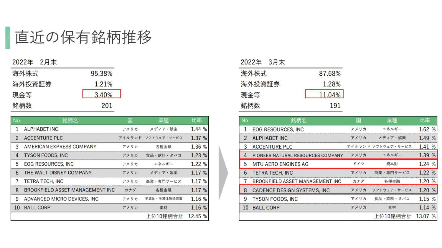The height and width of the screenshot is (248, 442).
Task: Select EOG RESOURCES, INC in February table
Action: click(x=49, y=164)
